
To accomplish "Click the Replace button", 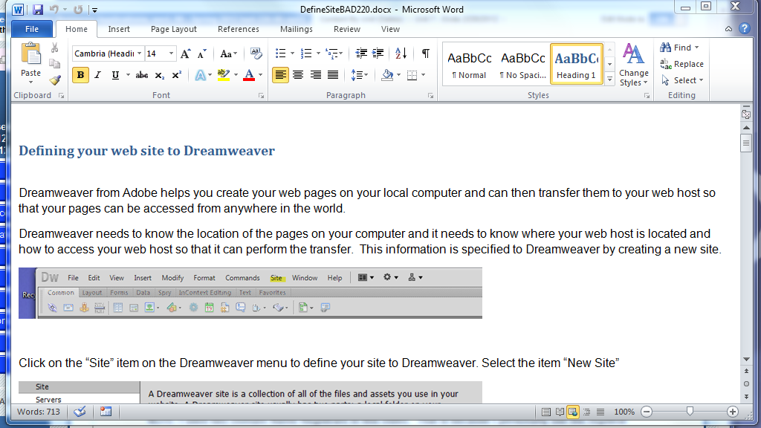I will (x=682, y=64).
